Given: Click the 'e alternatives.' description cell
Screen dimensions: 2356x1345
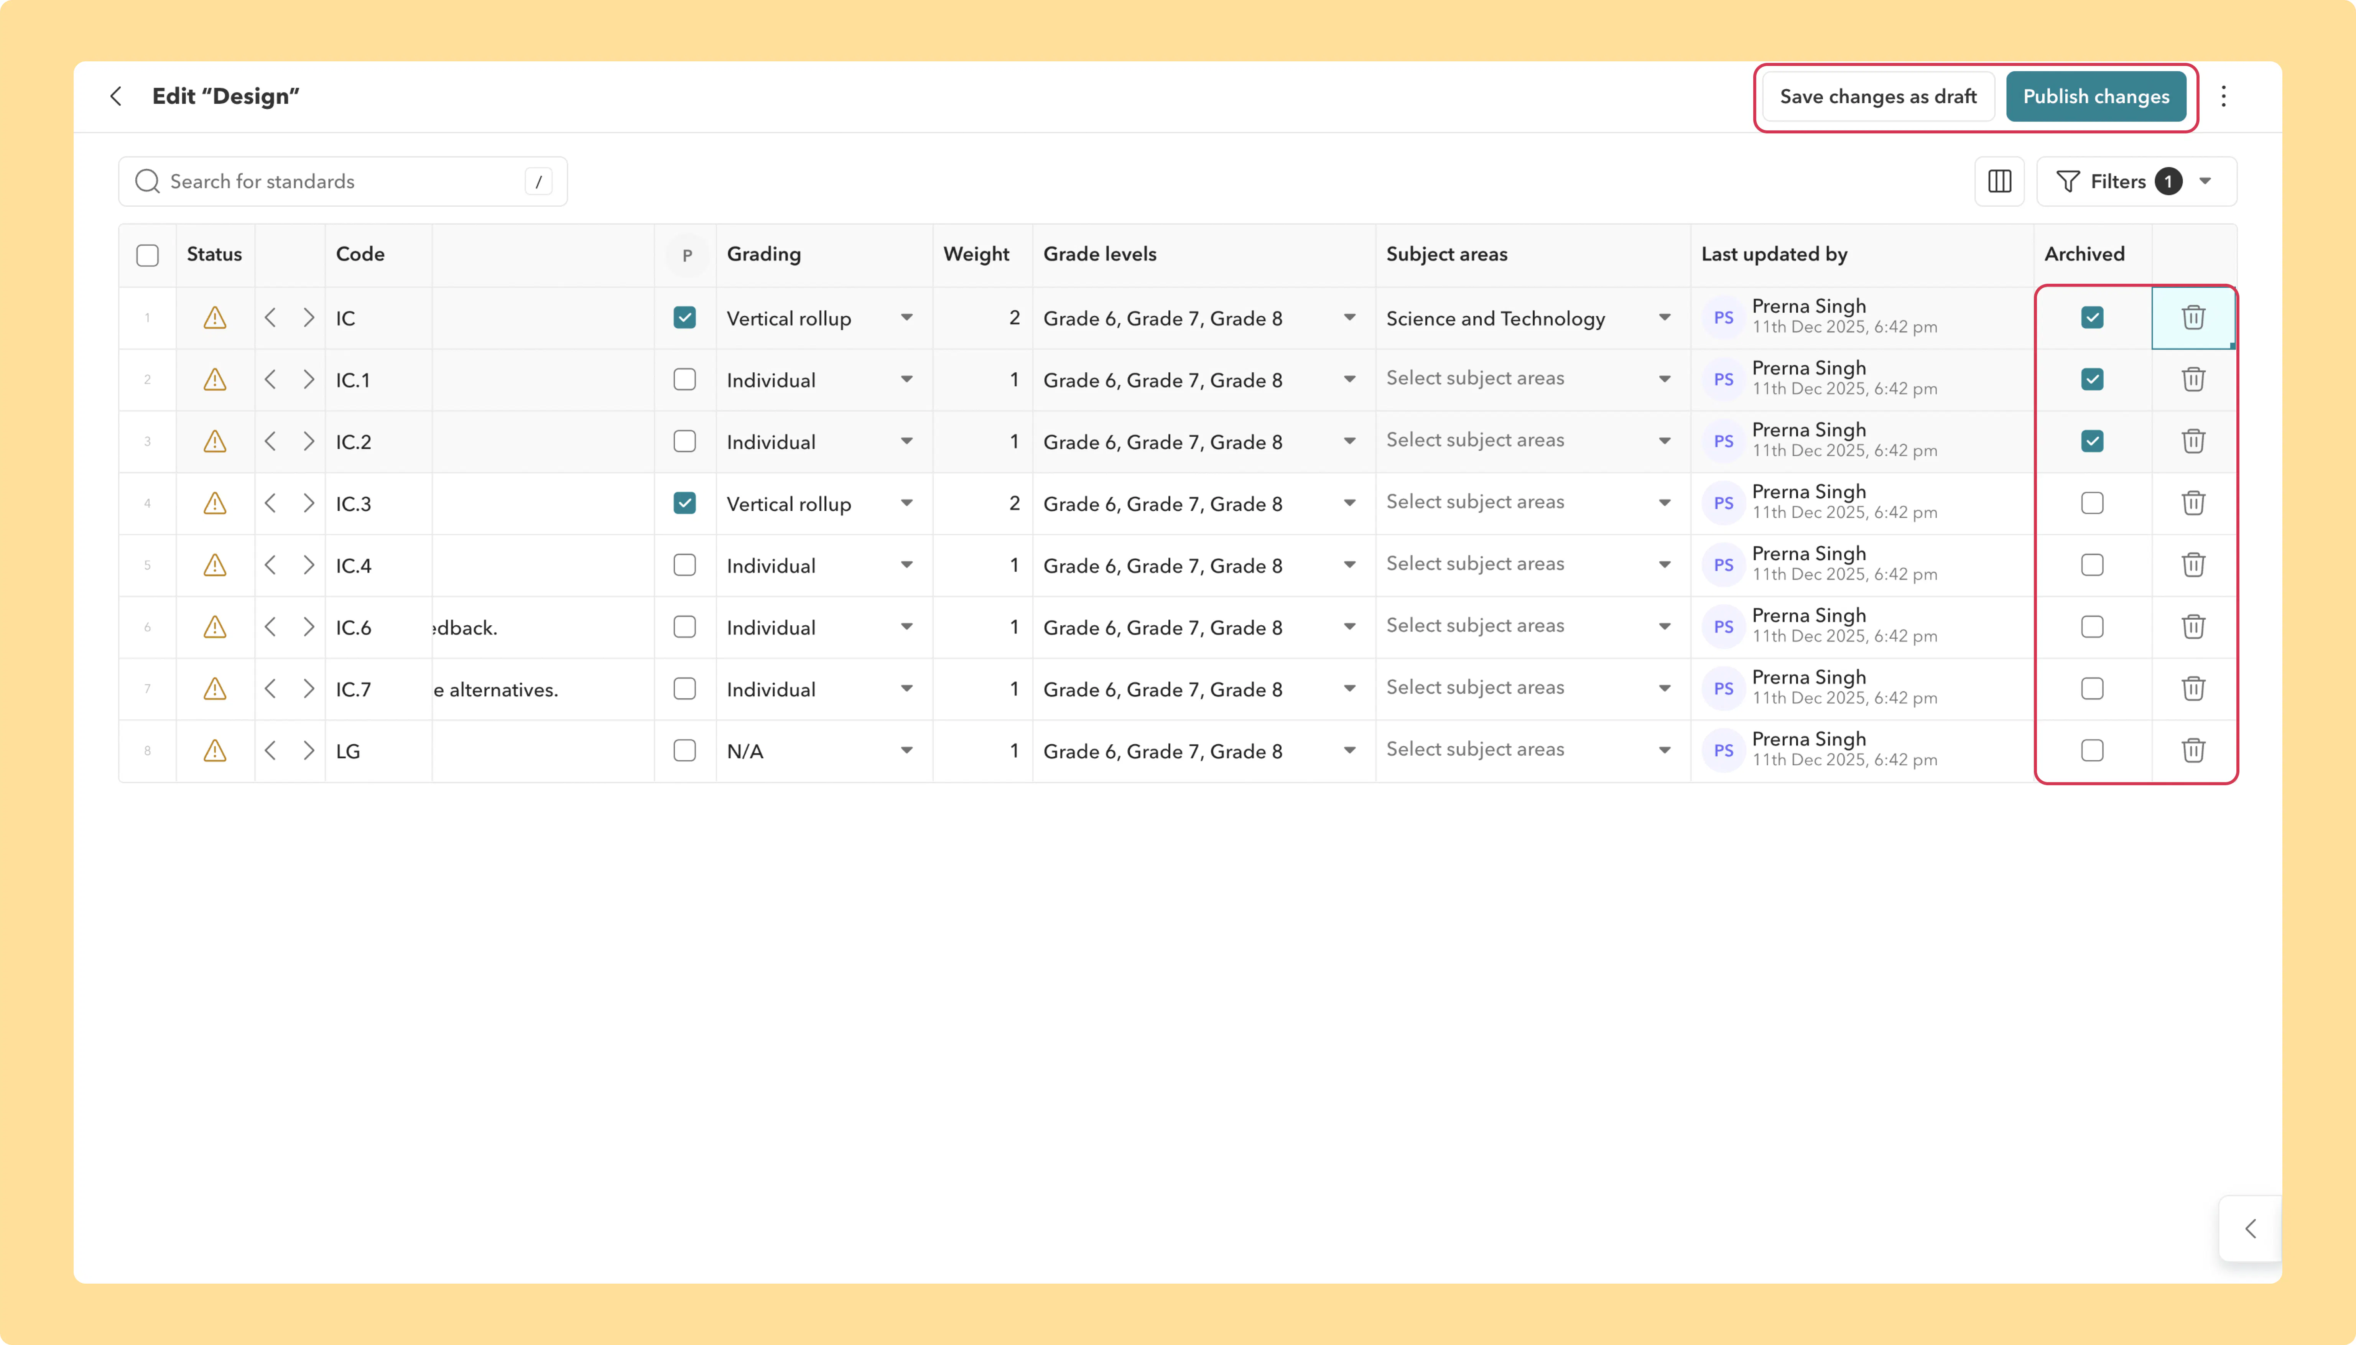Looking at the screenshot, I should (543, 689).
